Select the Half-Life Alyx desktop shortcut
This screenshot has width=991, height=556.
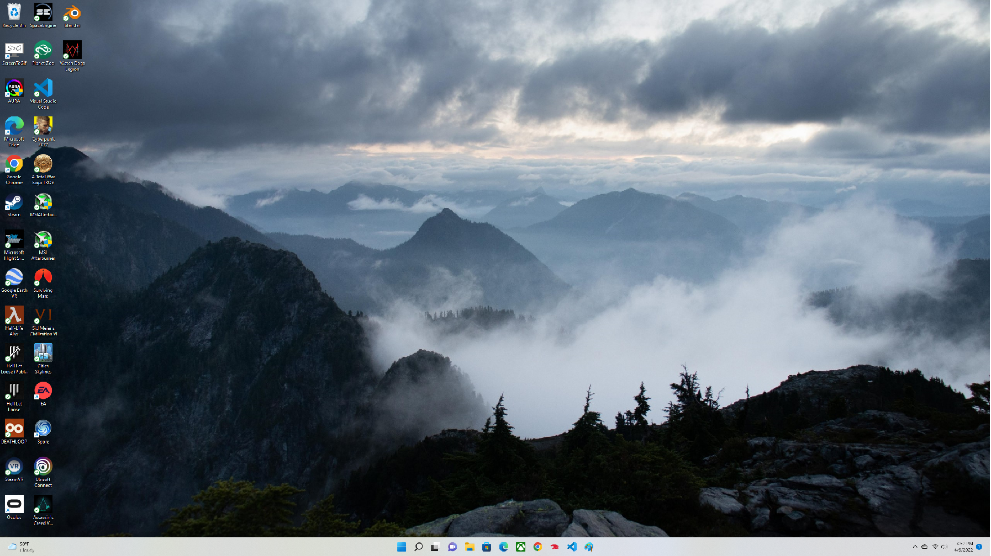point(14,321)
